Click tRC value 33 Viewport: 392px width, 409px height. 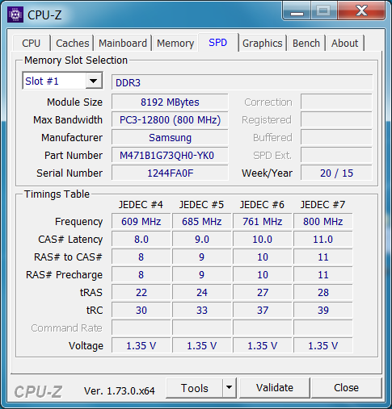pyautogui.click(x=202, y=311)
